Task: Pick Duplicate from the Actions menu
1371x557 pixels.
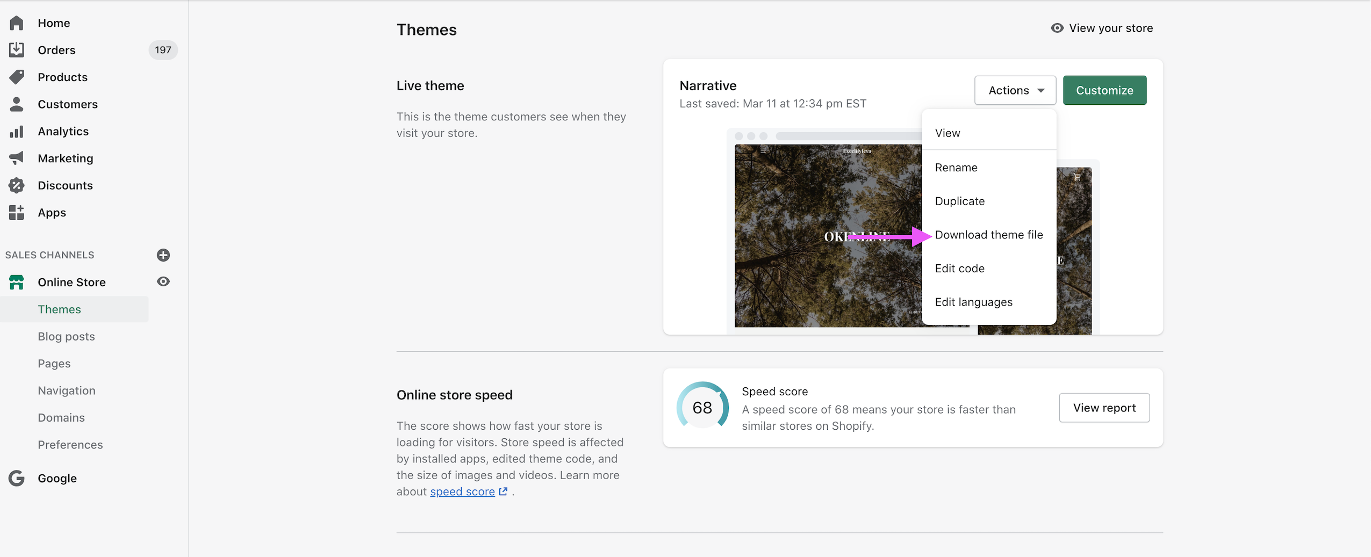Action: 959,201
